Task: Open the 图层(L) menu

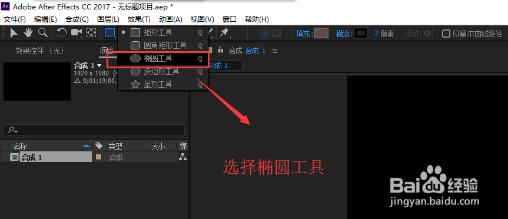Action: [x=108, y=19]
